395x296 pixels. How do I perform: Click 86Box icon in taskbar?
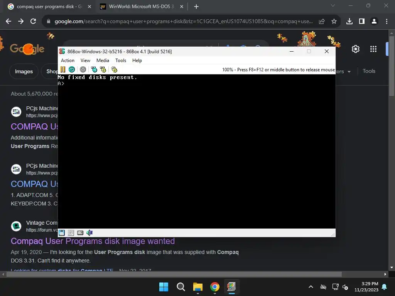(x=231, y=287)
